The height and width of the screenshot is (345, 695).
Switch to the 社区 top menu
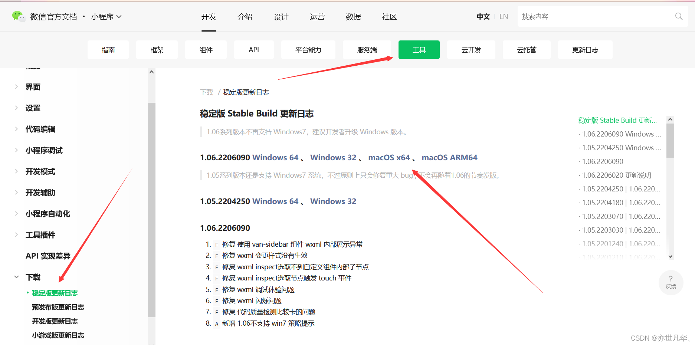coord(389,17)
